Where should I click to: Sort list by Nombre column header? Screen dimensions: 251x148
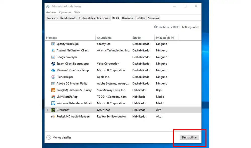tap(51, 38)
